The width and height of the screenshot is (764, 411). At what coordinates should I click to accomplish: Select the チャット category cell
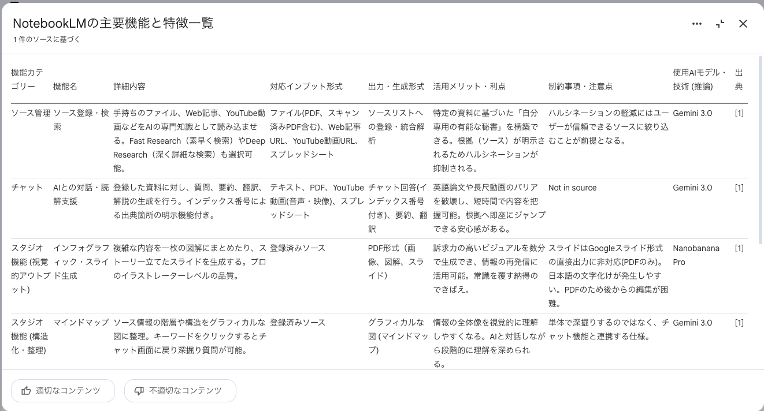point(27,188)
